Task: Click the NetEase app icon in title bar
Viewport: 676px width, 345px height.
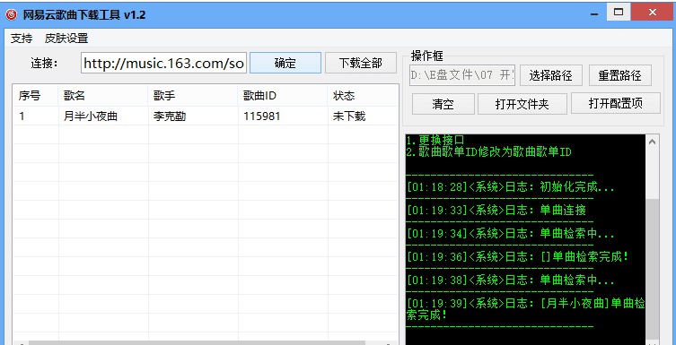Action: [11, 15]
